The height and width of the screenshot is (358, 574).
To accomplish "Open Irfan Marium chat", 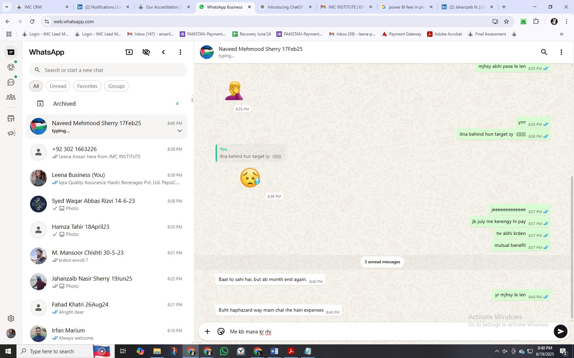I will [x=107, y=333].
